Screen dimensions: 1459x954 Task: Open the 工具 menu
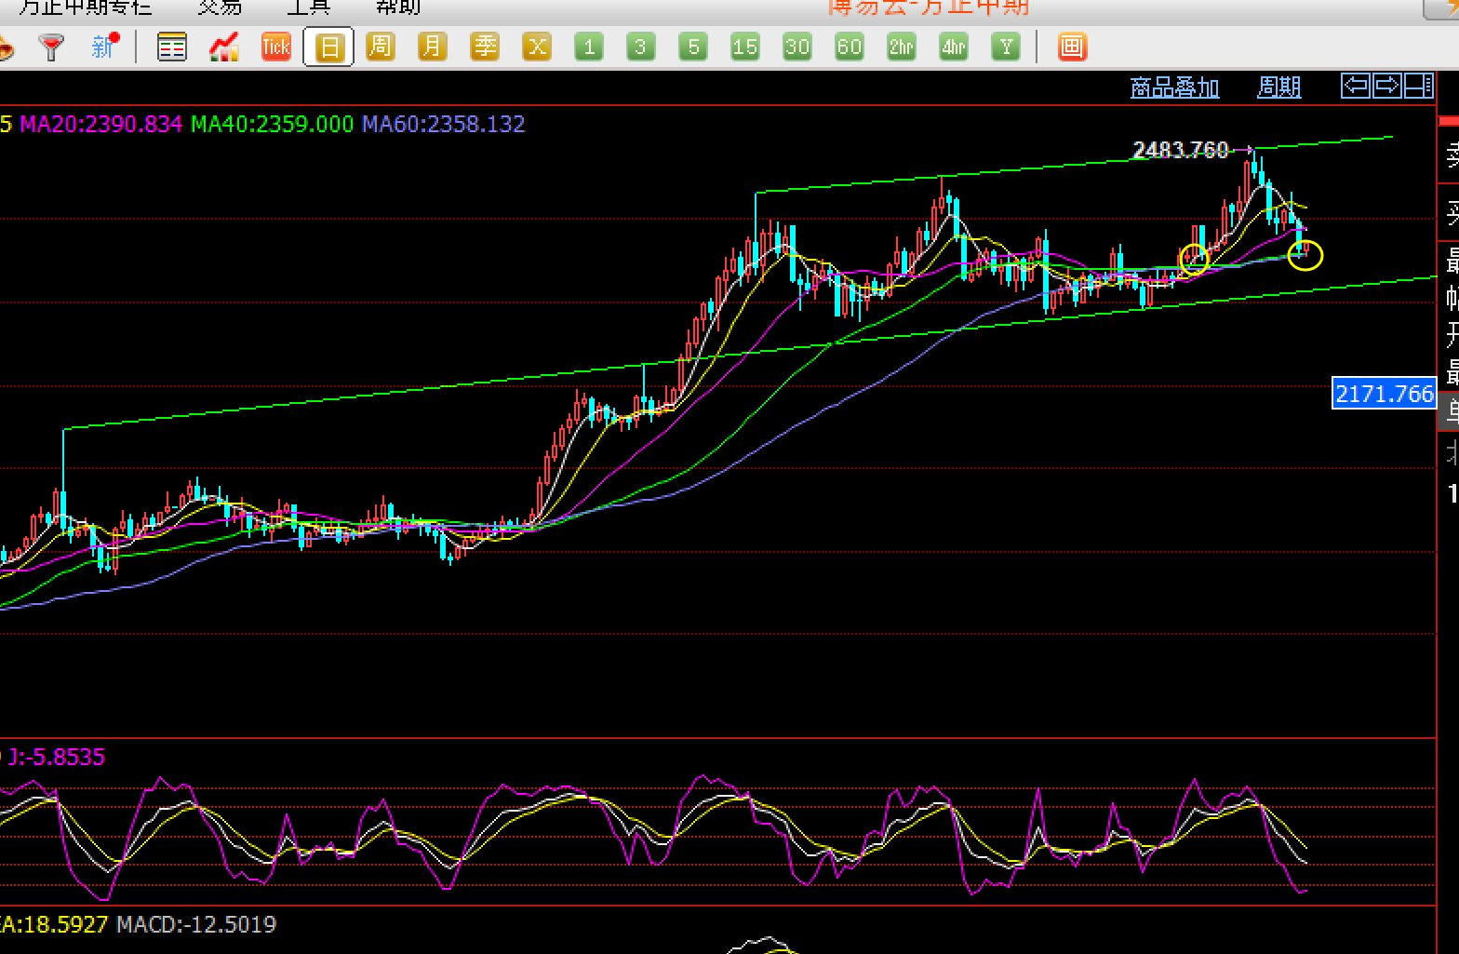[308, 7]
